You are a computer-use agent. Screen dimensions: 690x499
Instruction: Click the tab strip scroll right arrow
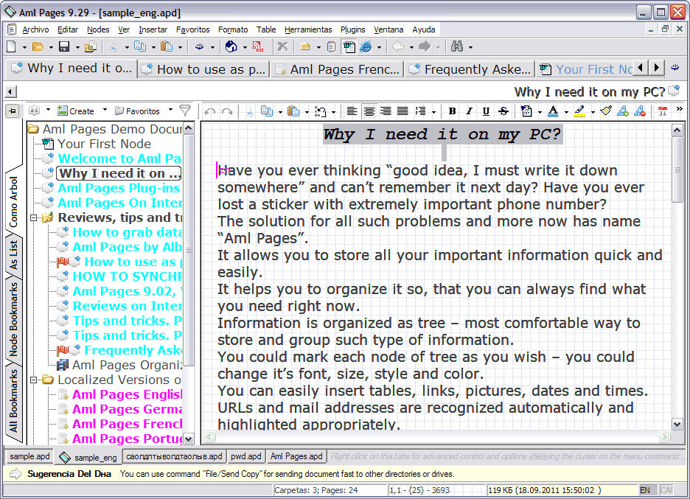[x=657, y=68]
